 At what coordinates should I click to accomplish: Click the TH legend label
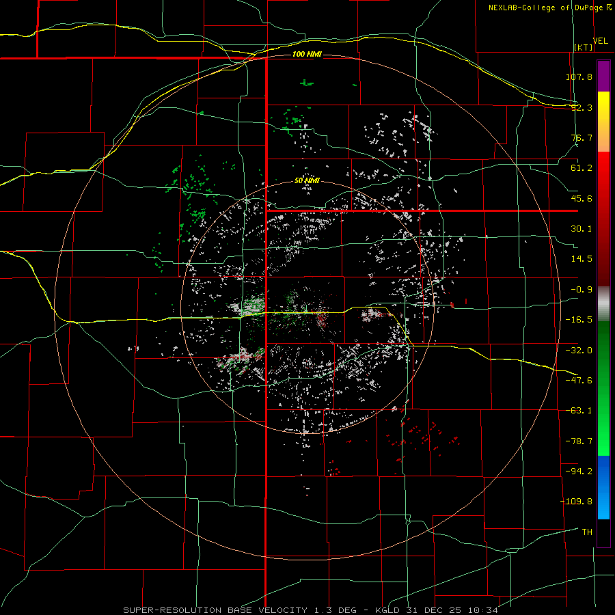pos(587,532)
